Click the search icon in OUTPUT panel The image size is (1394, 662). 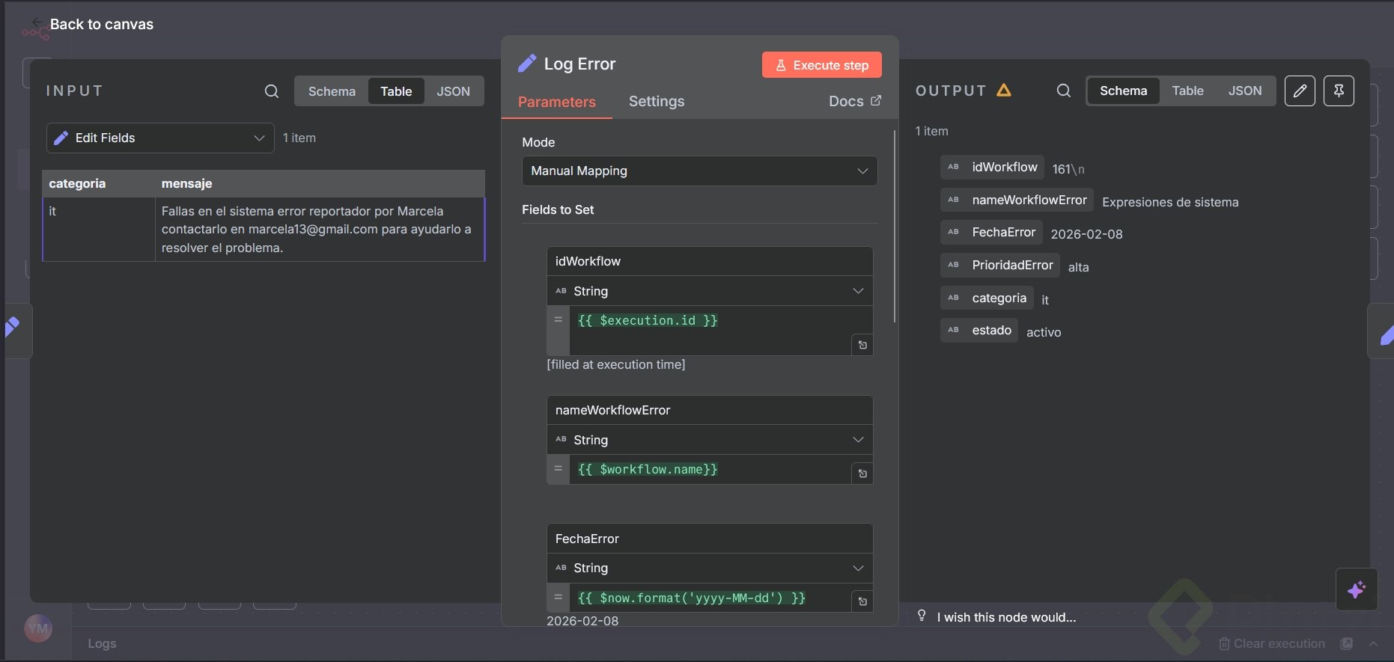point(1063,91)
